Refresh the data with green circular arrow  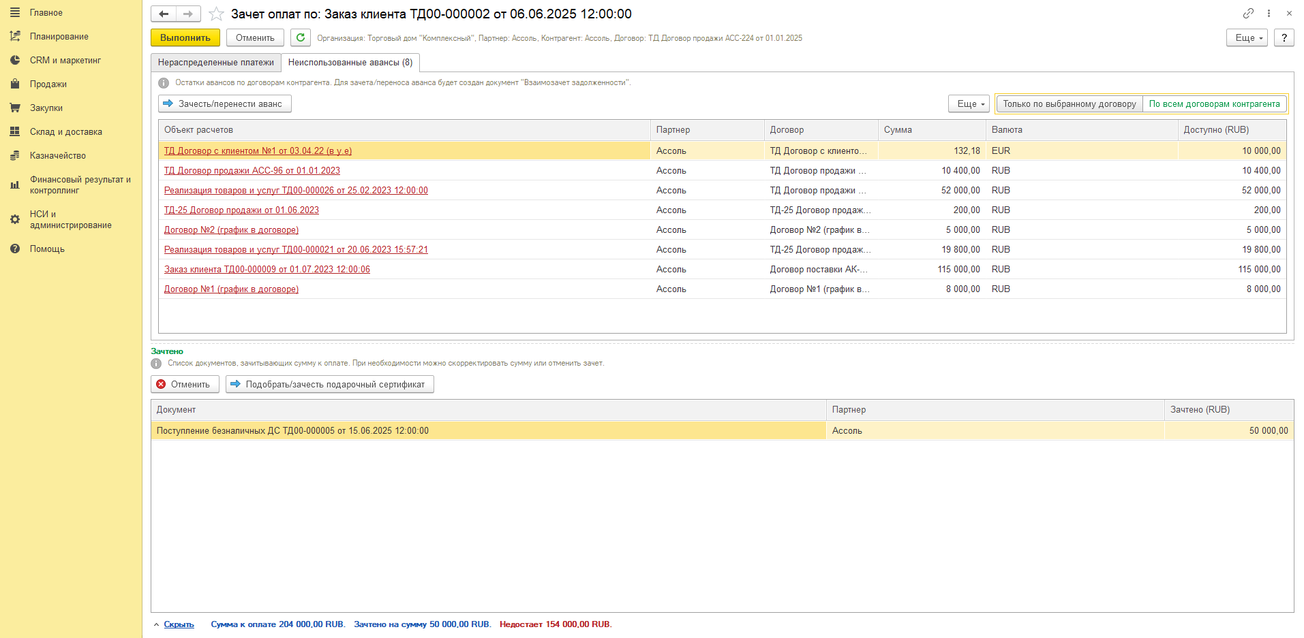click(x=301, y=37)
